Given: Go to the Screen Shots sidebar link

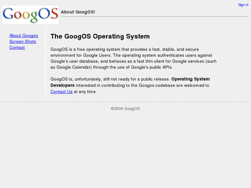Looking at the screenshot, I should [23, 41].
